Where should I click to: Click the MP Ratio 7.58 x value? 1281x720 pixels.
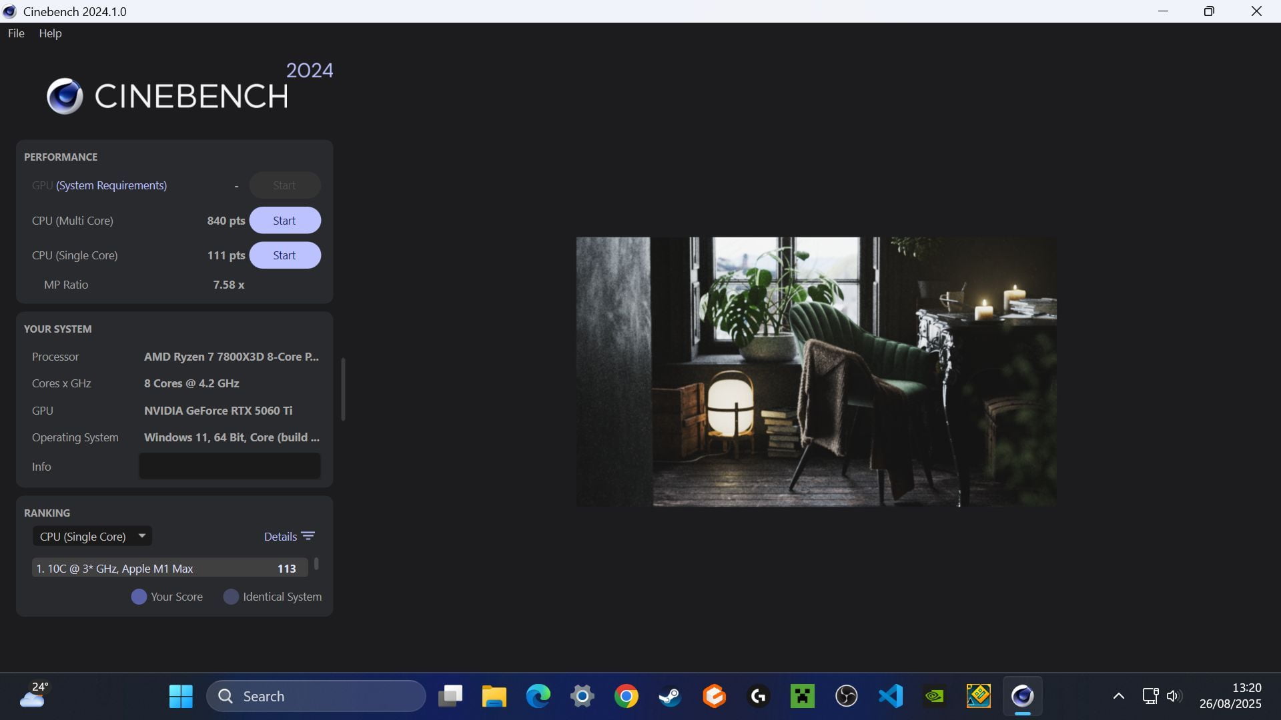[x=229, y=285]
